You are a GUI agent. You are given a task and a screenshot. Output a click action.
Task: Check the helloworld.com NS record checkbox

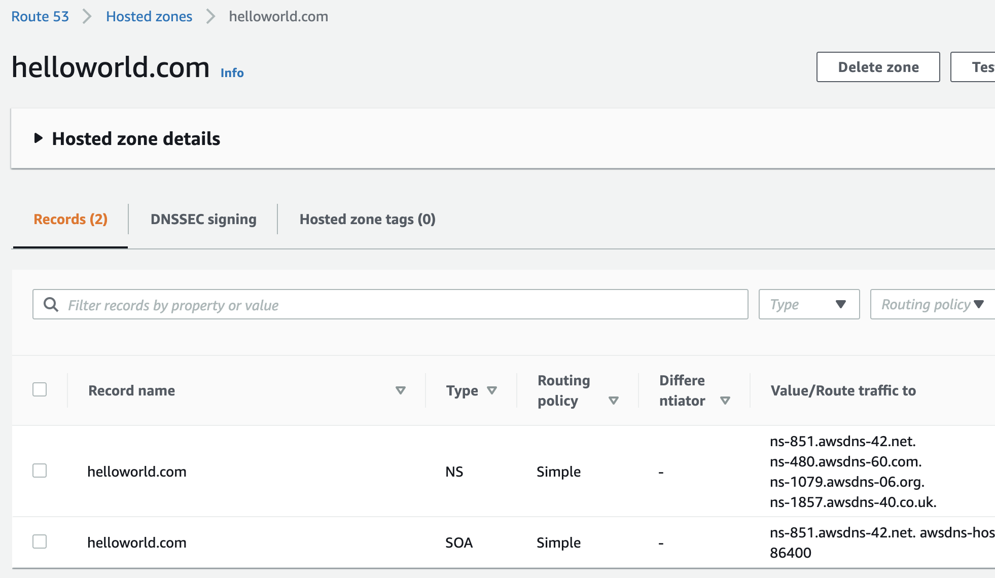(40, 471)
